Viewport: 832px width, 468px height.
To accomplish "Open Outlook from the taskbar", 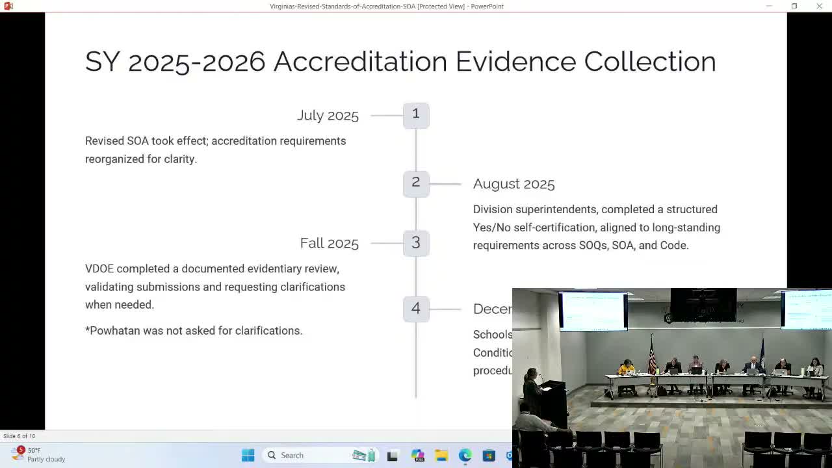I will pyautogui.click(x=512, y=455).
